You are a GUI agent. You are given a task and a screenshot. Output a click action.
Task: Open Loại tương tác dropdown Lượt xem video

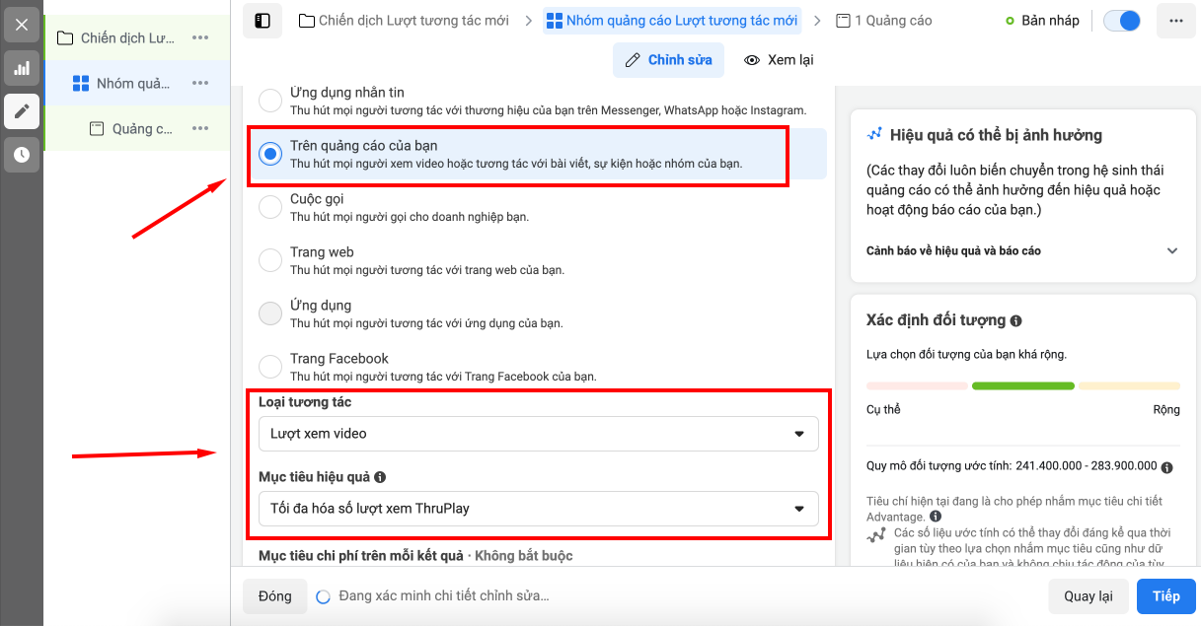[538, 434]
